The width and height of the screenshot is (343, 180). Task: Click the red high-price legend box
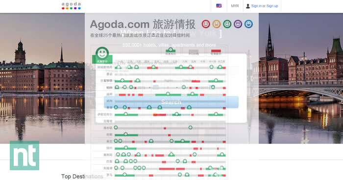[216, 51]
